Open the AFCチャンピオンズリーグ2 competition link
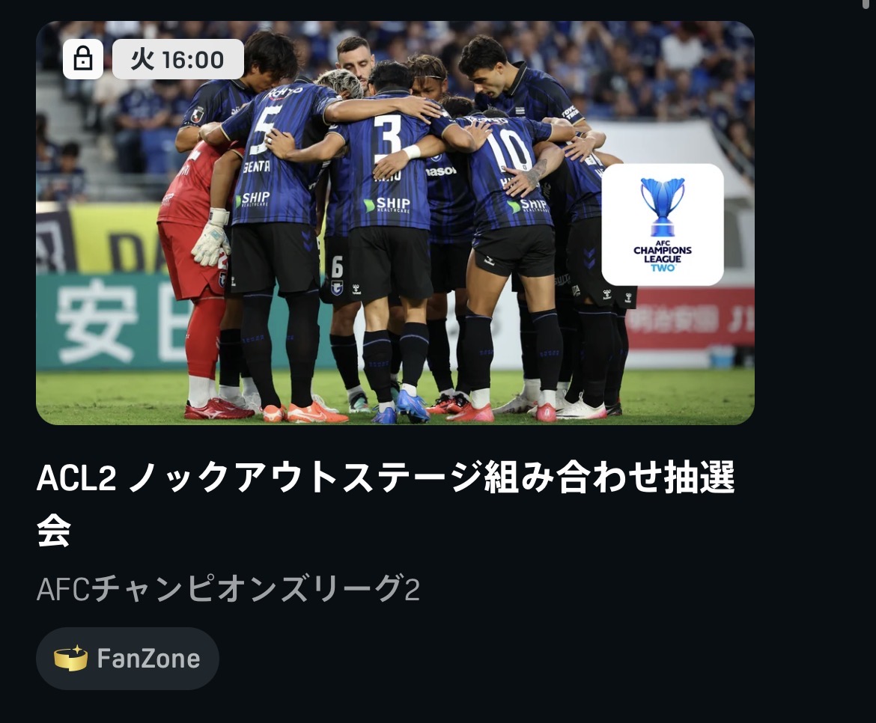The width and height of the screenshot is (876, 723). pos(228,588)
